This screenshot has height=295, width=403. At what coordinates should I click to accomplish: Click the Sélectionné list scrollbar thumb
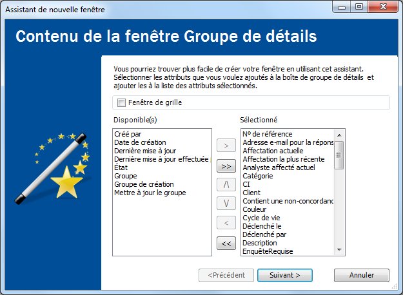coord(339,155)
